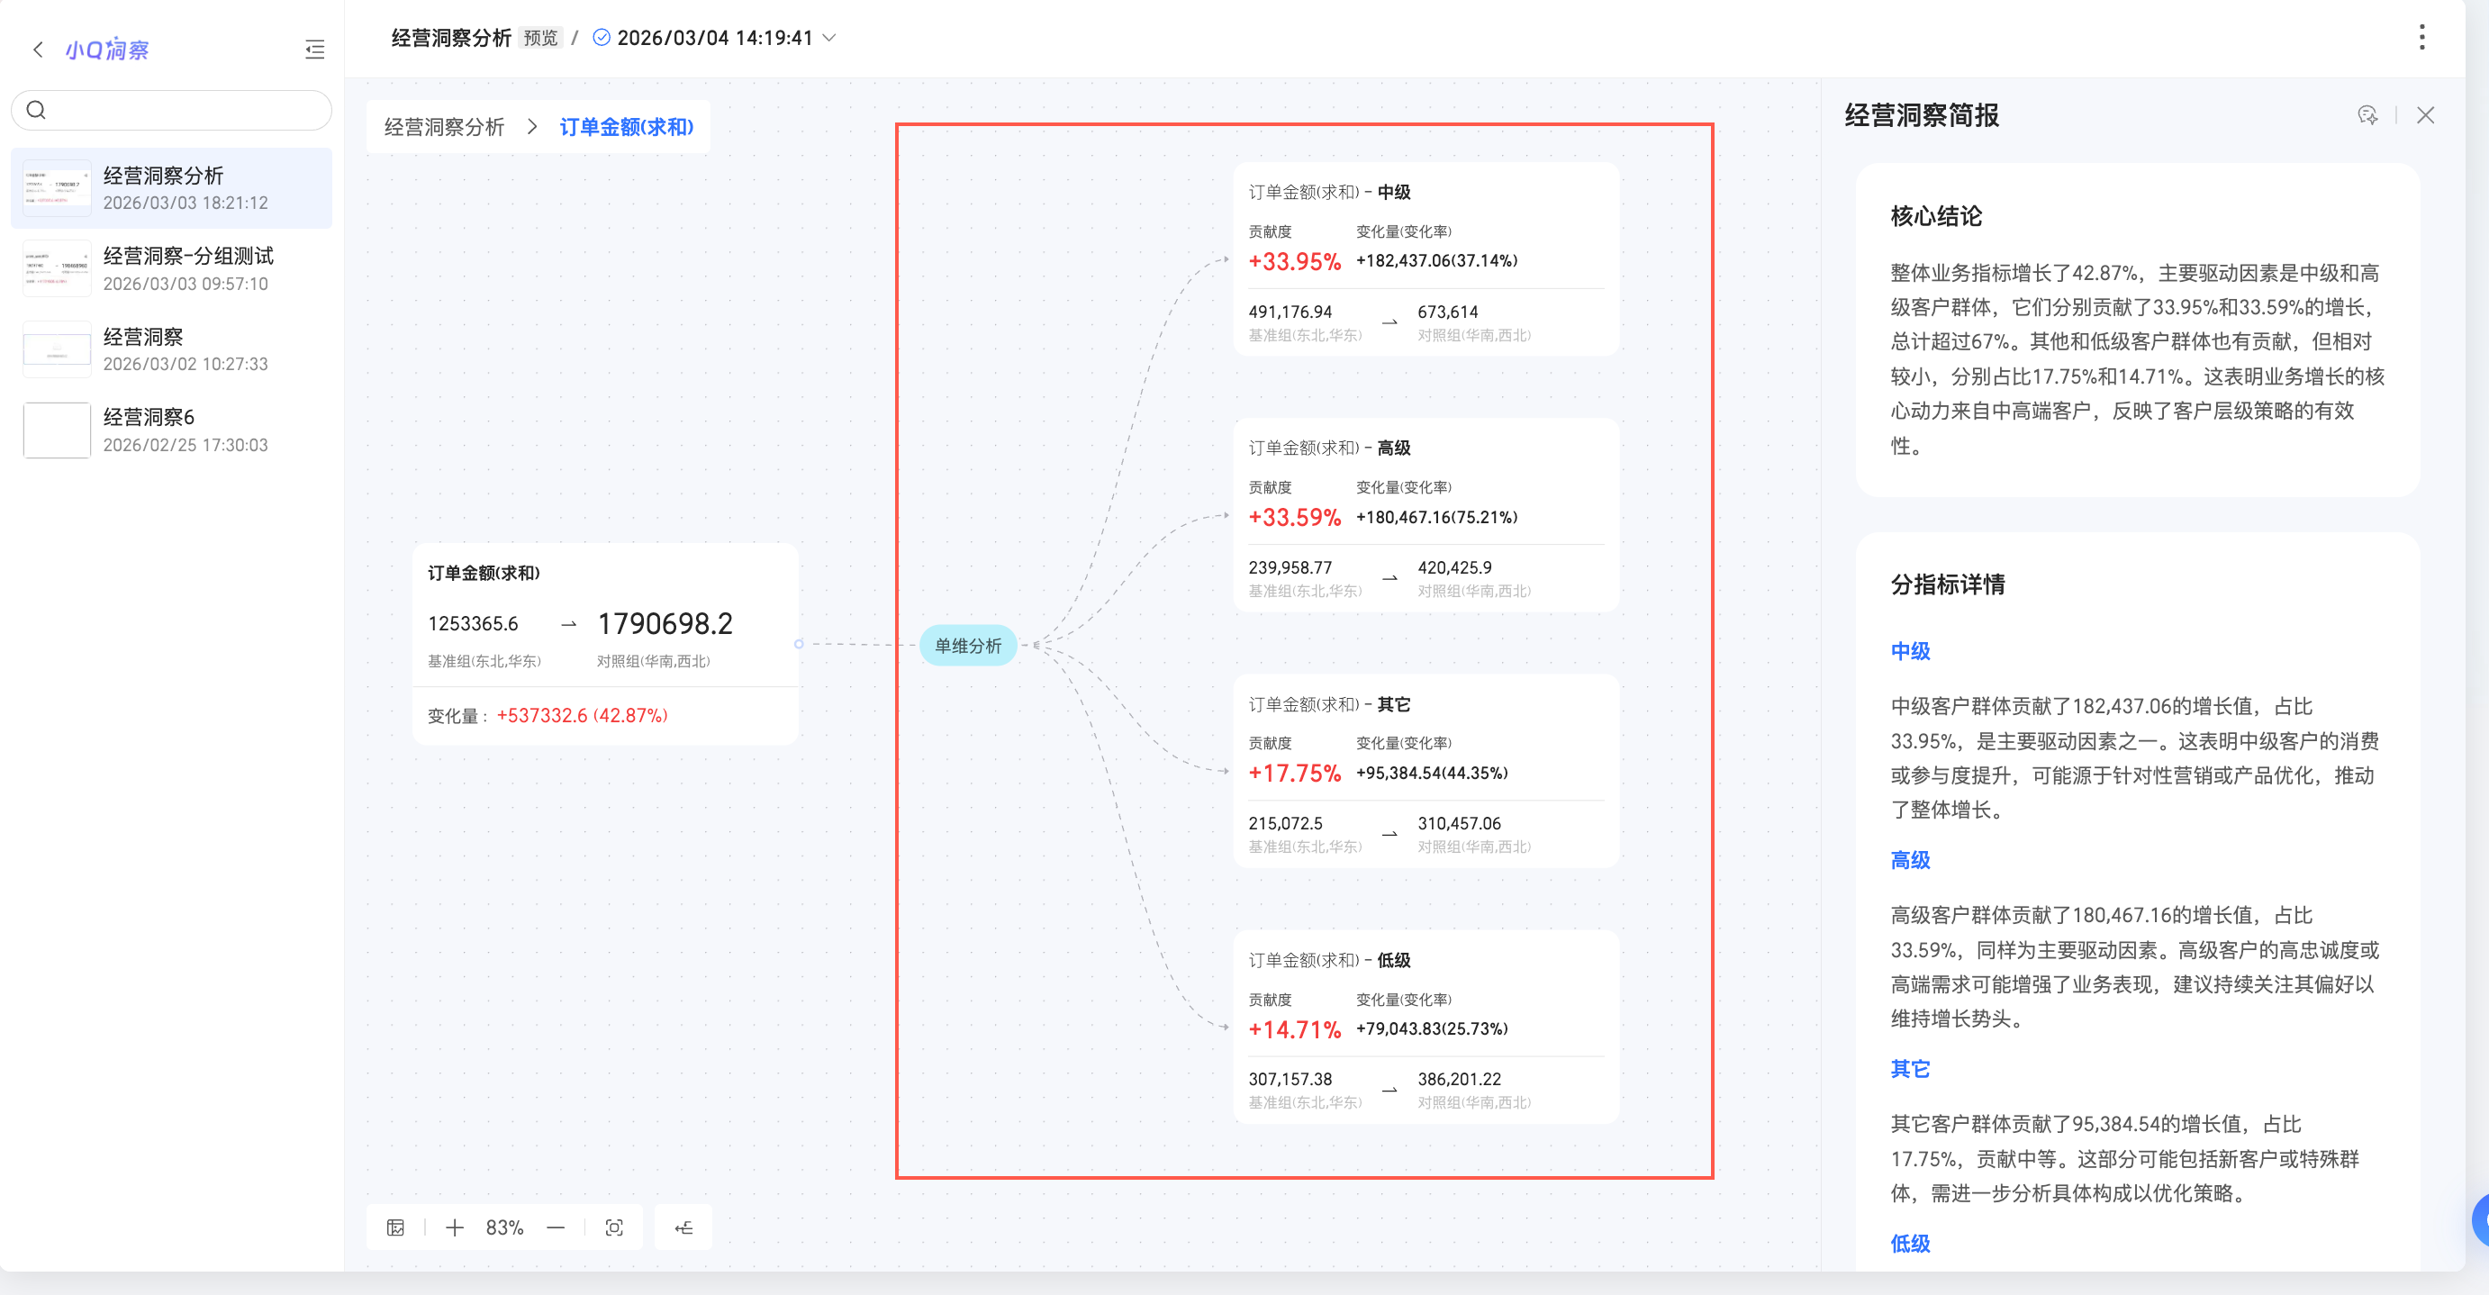Zoom out canvas with the minus icon

[x=556, y=1227]
